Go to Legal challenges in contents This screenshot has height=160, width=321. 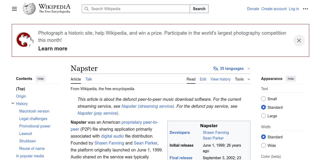[33, 119]
